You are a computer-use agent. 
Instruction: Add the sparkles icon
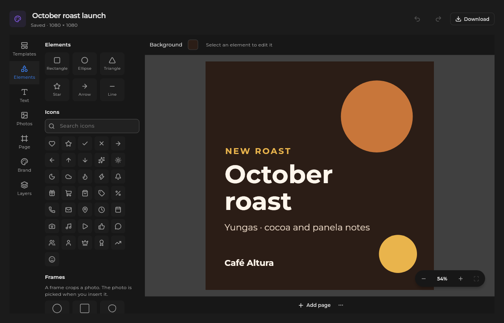click(x=102, y=160)
